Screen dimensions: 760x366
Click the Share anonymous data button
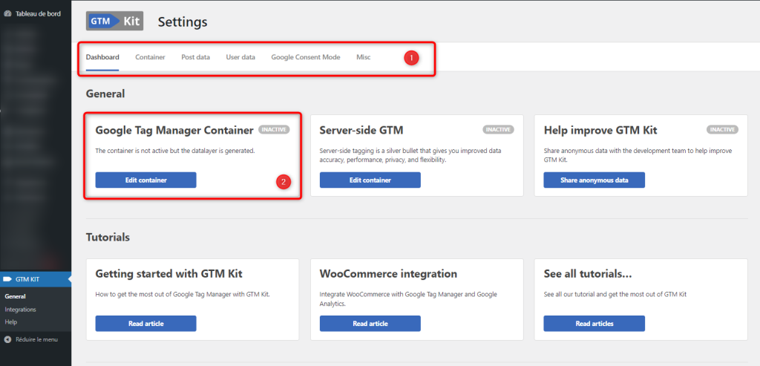[x=594, y=180]
